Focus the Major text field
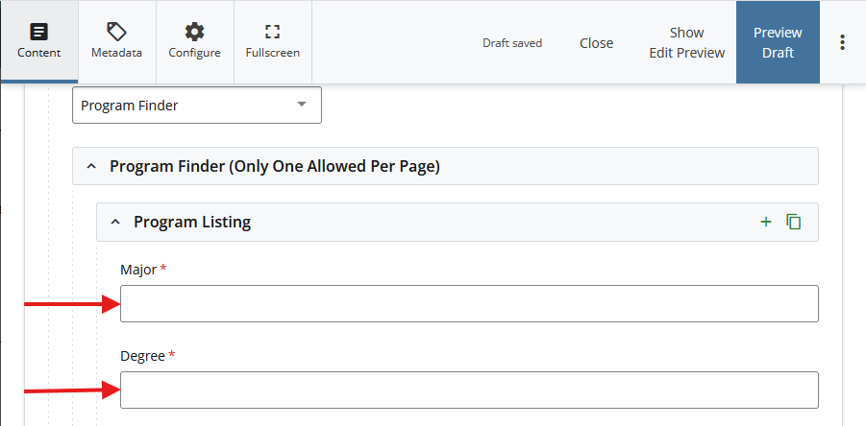Image resolution: width=866 pixels, height=426 pixels. coord(469,303)
